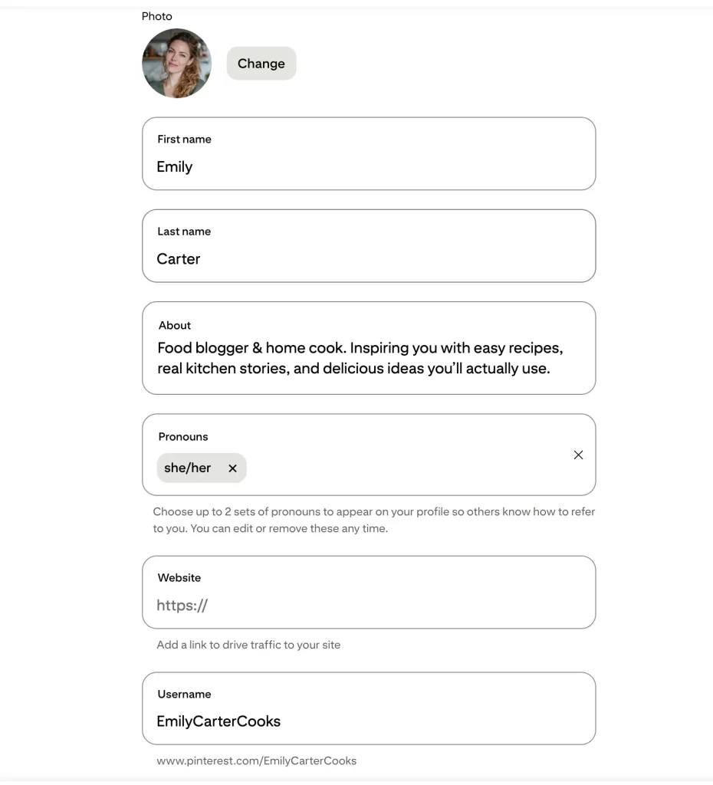Focus the First name field containing Emily
Image resolution: width=713 pixels, height=785 pixels.
coord(369,153)
